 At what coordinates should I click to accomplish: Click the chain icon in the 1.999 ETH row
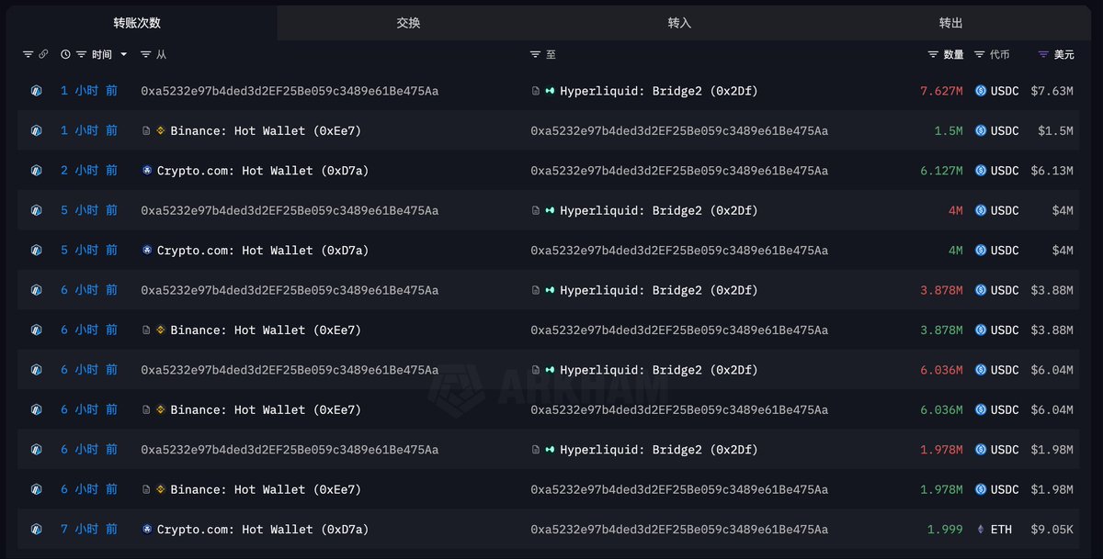pos(37,530)
